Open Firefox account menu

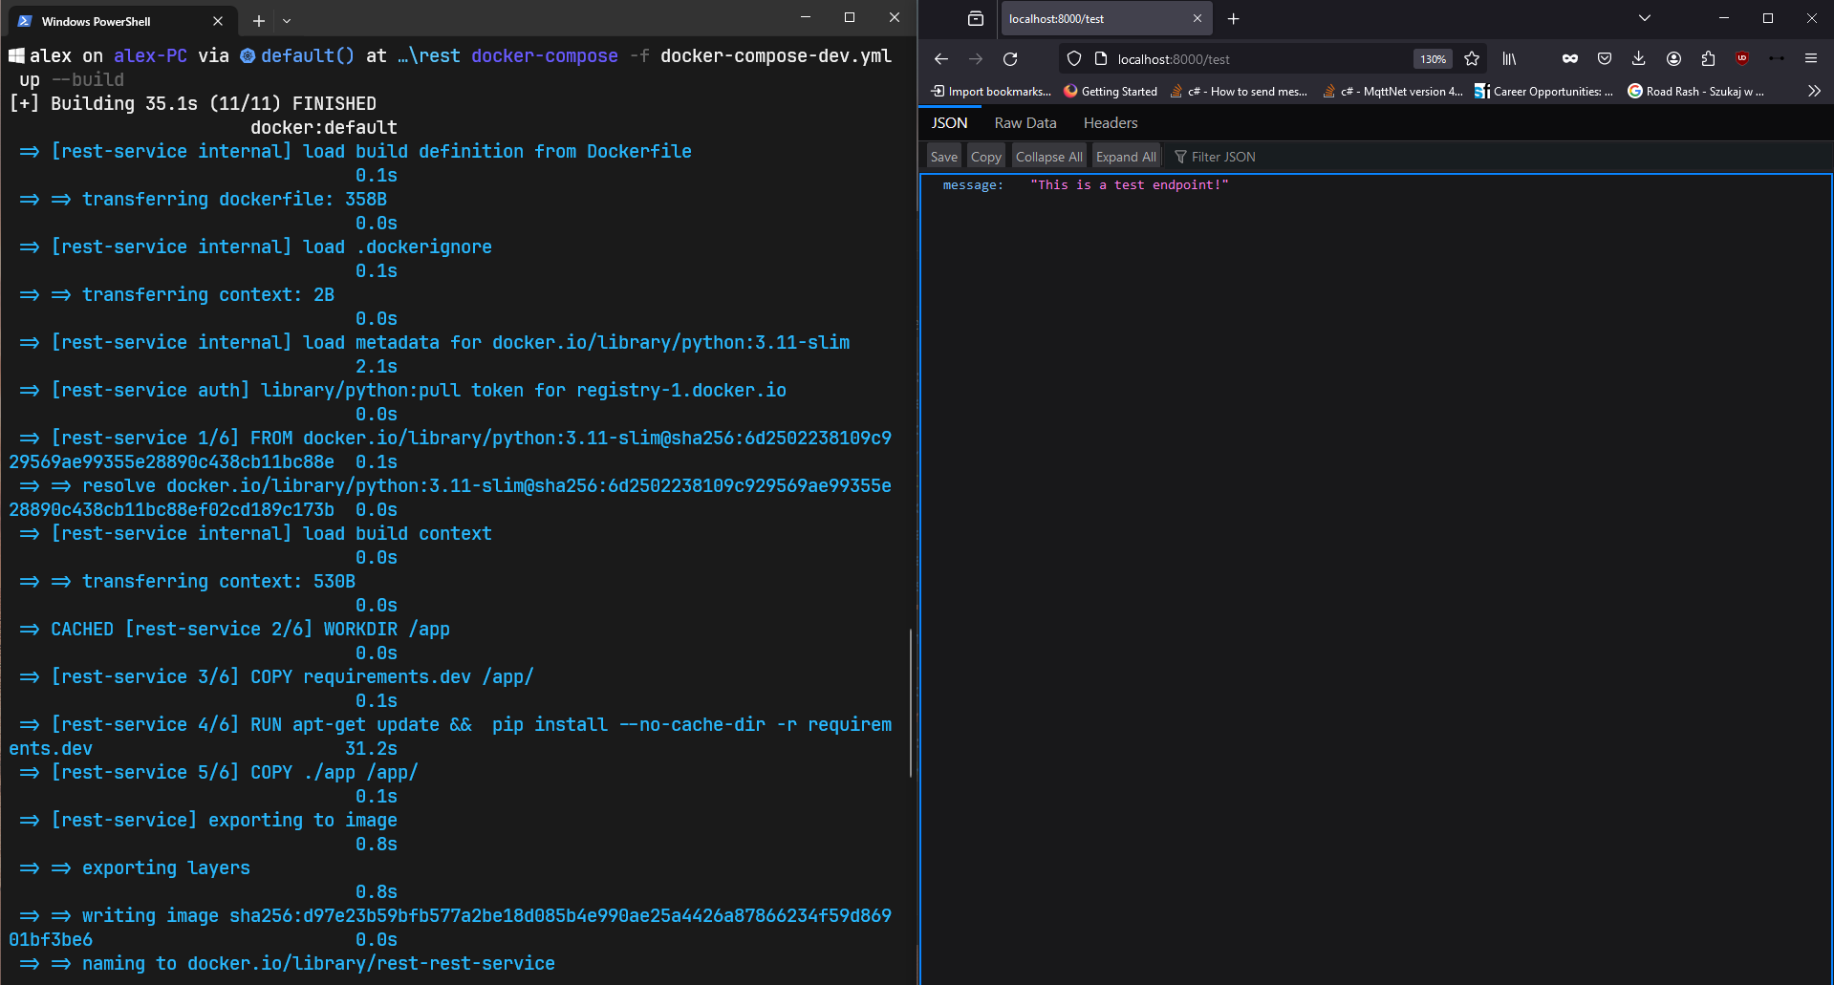click(x=1673, y=59)
